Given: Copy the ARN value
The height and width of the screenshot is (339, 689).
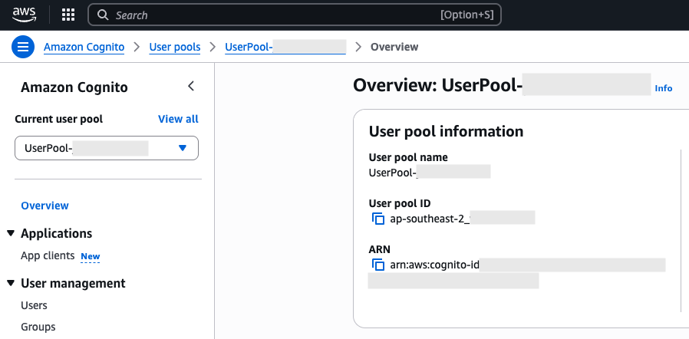Looking at the screenshot, I should tap(378, 265).
